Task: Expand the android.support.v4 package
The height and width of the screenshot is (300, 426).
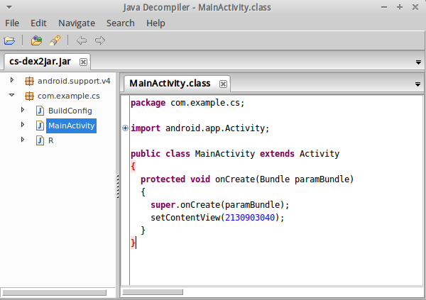Action: coord(11,80)
